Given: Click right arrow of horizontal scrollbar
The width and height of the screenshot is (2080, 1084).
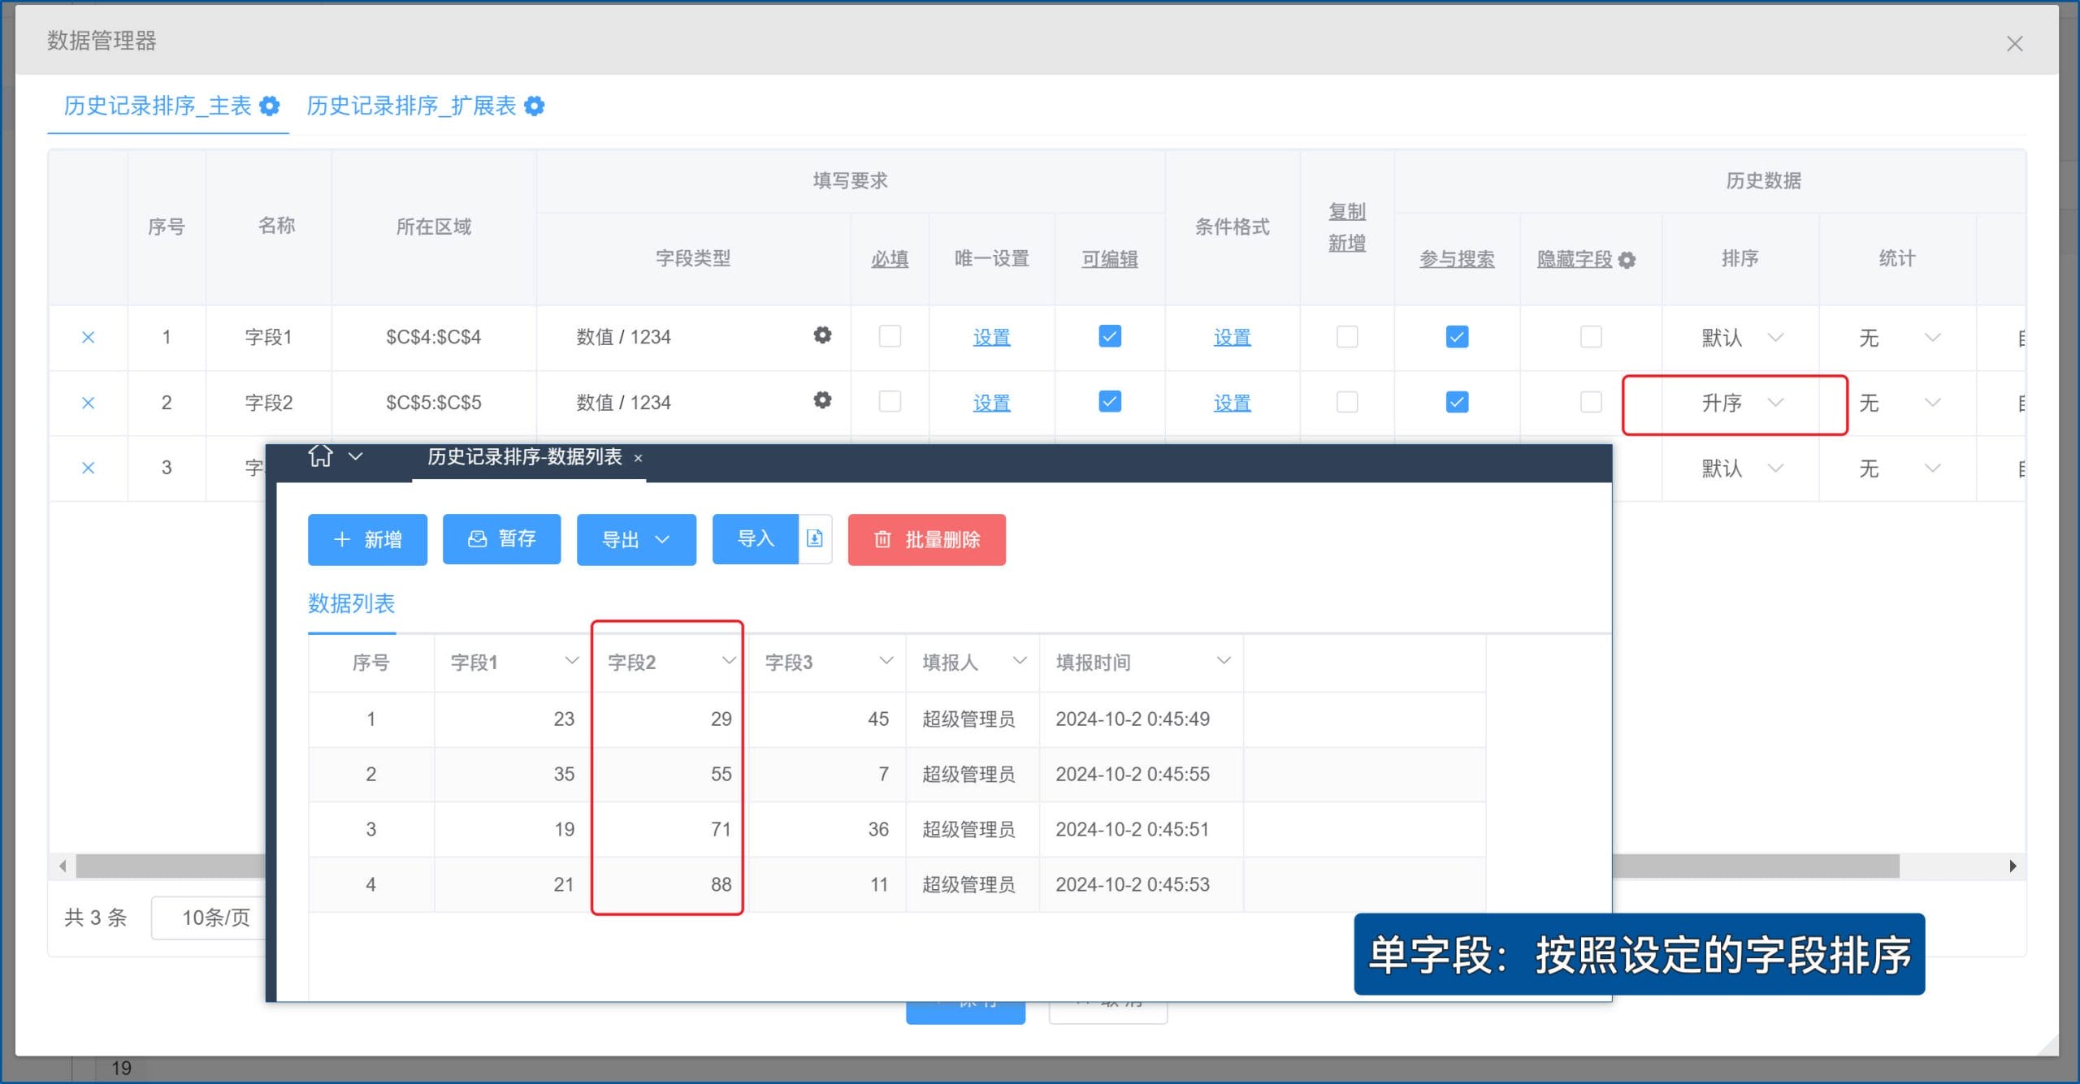Looking at the screenshot, I should pyautogui.click(x=2013, y=866).
